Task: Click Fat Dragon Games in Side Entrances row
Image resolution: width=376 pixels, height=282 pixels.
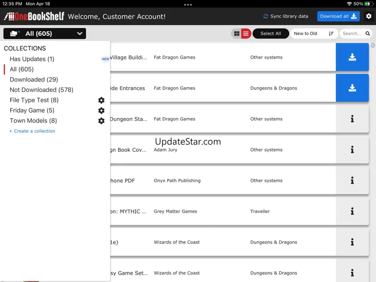Action: (x=175, y=88)
